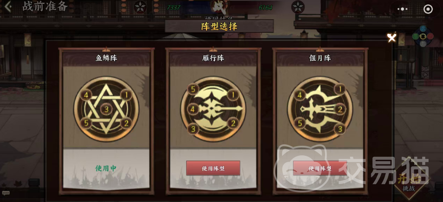443x202 pixels.
Task: Click the circular target icon at top right
Action: pyautogui.click(x=428, y=9)
